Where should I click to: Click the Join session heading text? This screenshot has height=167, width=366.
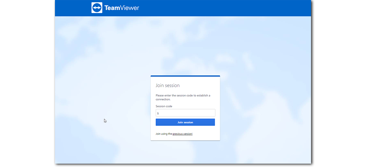[167, 85]
